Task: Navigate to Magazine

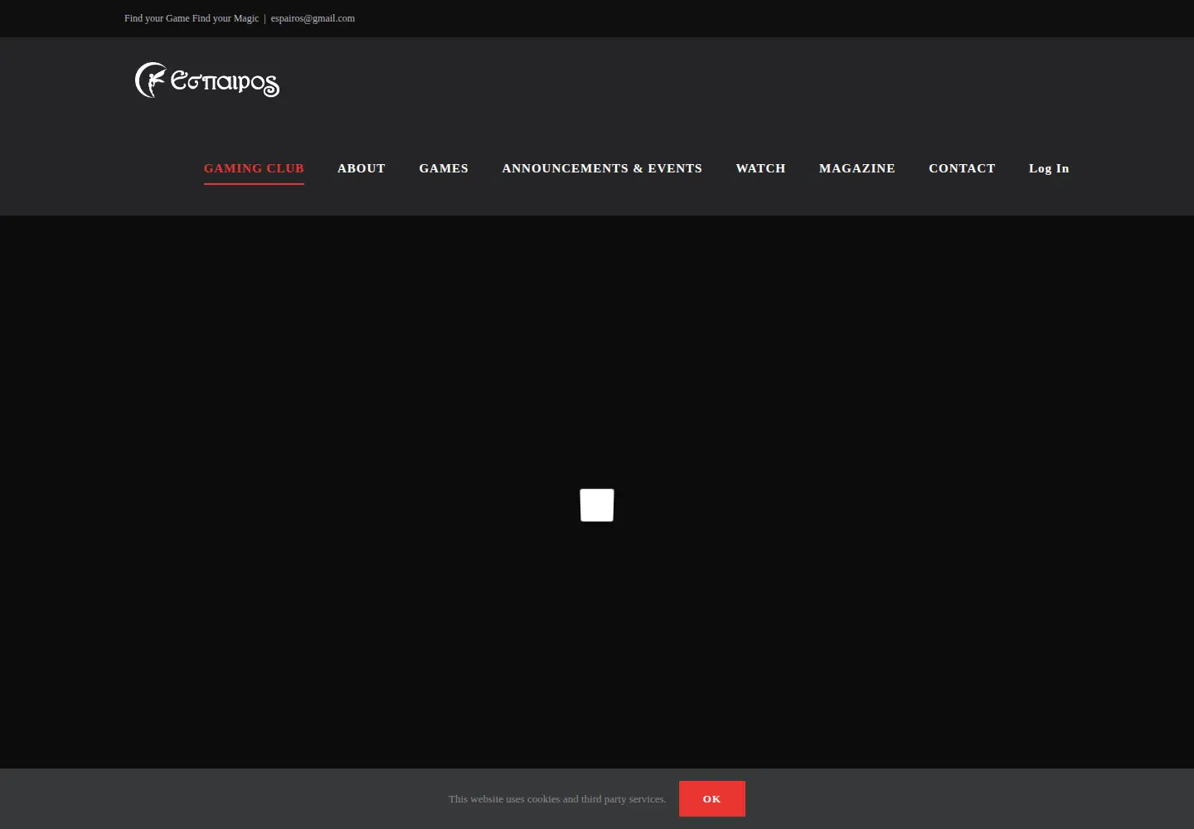Action: (x=857, y=168)
